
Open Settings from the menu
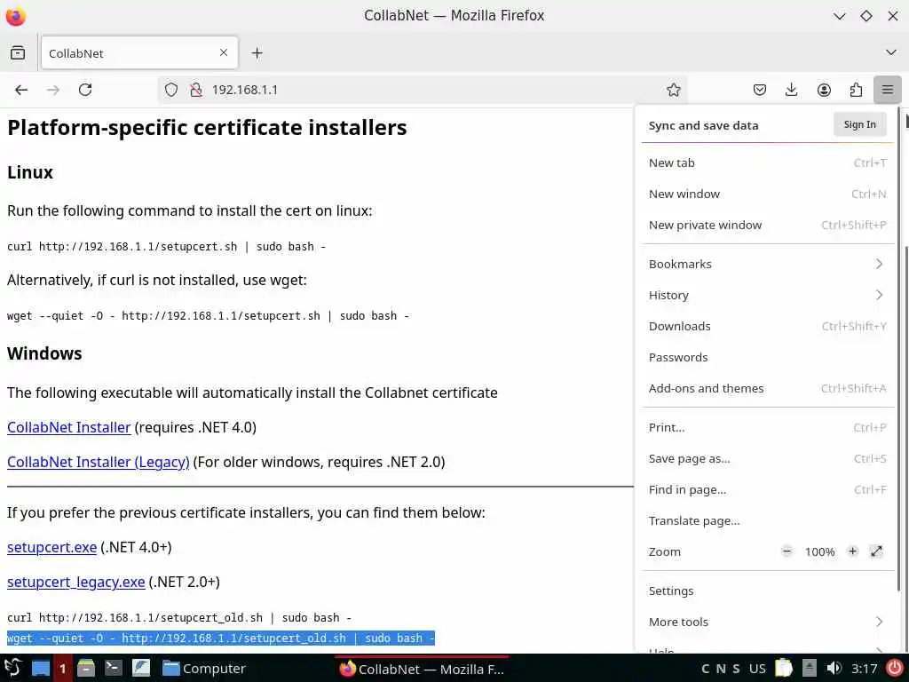(768, 591)
